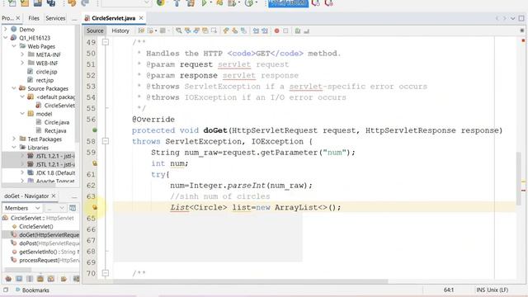Close the Projects panel tab
The image size is (528, 297).
tap(18, 18)
